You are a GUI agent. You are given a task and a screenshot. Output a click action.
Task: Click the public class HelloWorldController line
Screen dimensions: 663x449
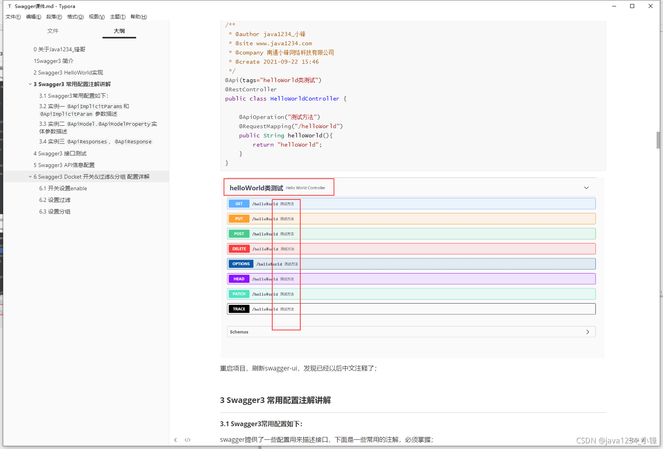tap(286, 99)
